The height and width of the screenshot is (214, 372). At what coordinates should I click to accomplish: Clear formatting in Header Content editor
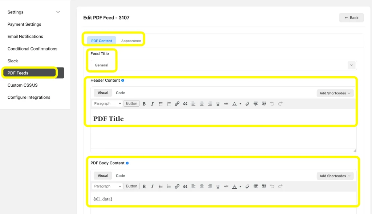click(x=247, y=104)
